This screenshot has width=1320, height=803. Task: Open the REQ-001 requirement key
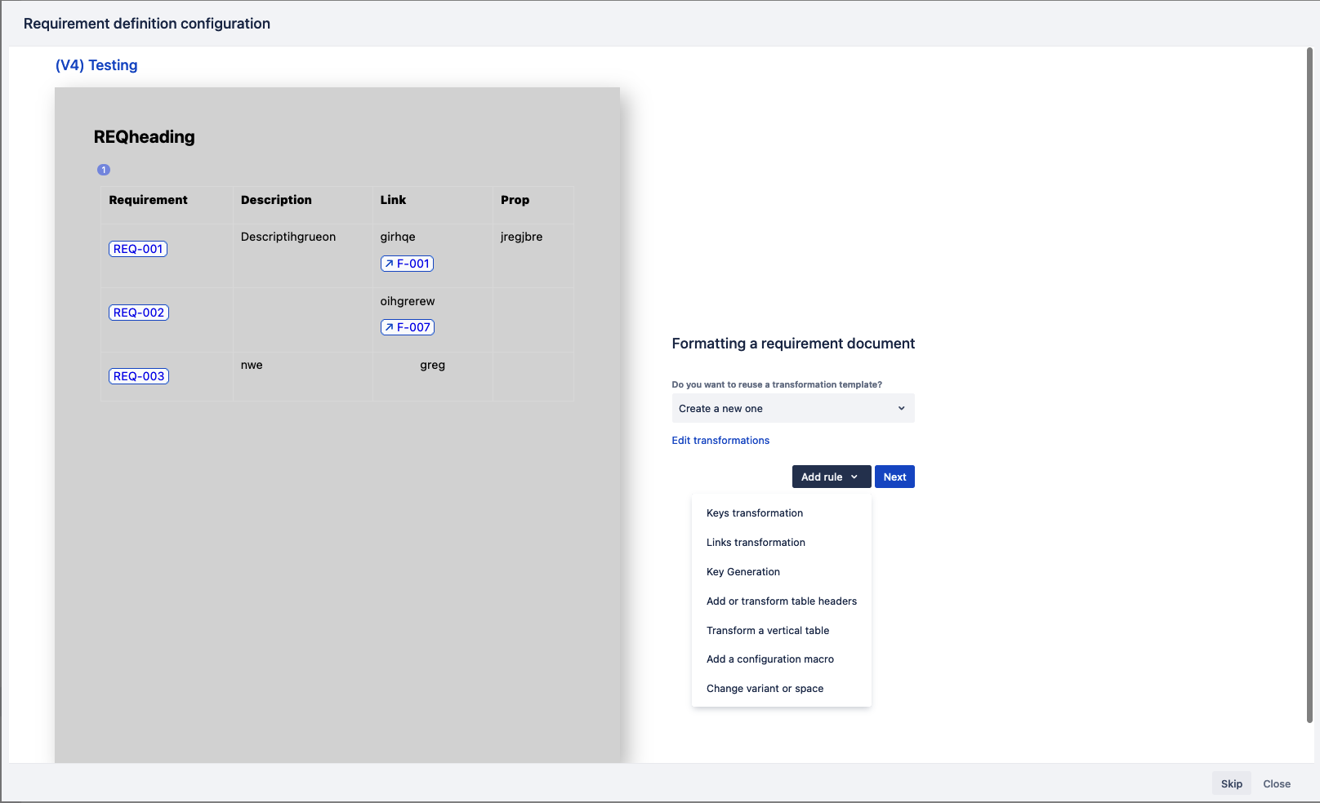(x=138, y=248)
